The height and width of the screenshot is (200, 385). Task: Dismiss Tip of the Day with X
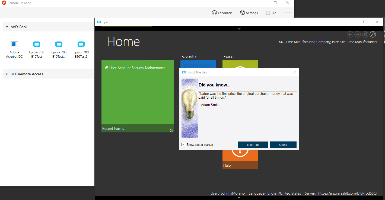tap(295, 72)
